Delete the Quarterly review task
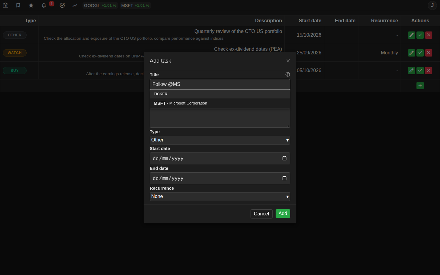Image resolution: width=440 pixels, height=275 pixels. coord(429,35)
